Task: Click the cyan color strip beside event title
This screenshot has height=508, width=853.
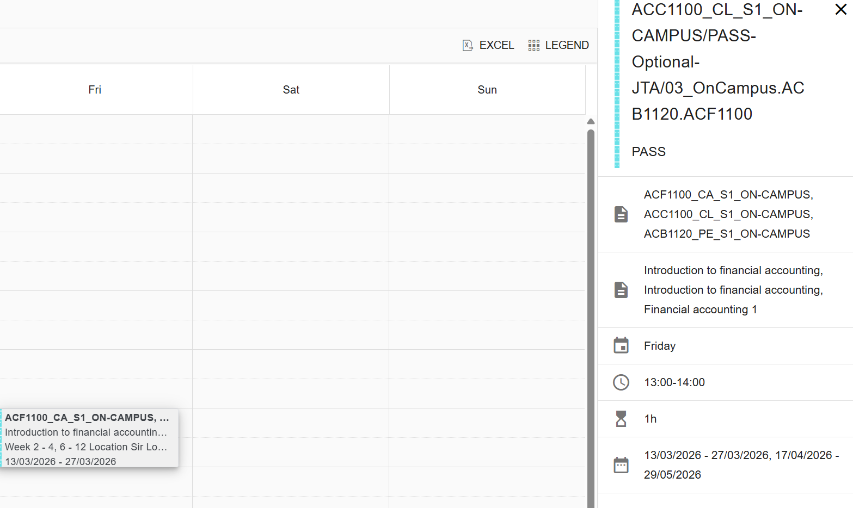Action: click(x=617, y=84)
